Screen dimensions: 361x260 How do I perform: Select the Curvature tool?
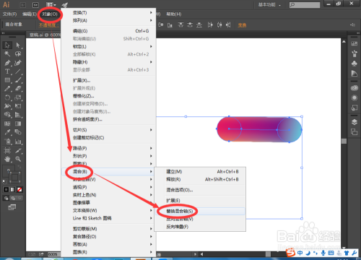(18, 63)
